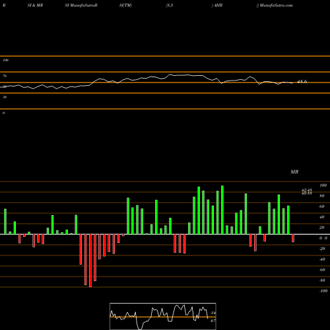Click the RSI 30 level label
The width and height of the screenshot is (330, 330).
pos(5,97)
